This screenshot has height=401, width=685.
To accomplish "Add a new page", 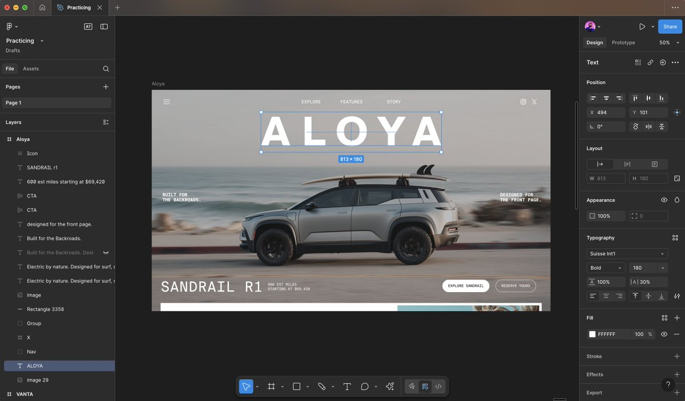I will tap(106, 87).
